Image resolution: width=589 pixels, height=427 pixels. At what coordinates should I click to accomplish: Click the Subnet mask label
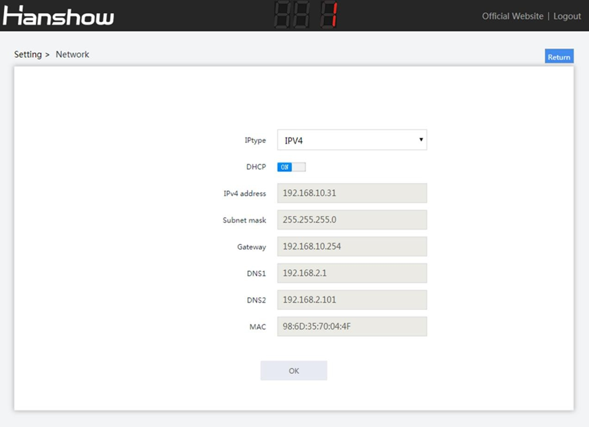coord(244,220)
